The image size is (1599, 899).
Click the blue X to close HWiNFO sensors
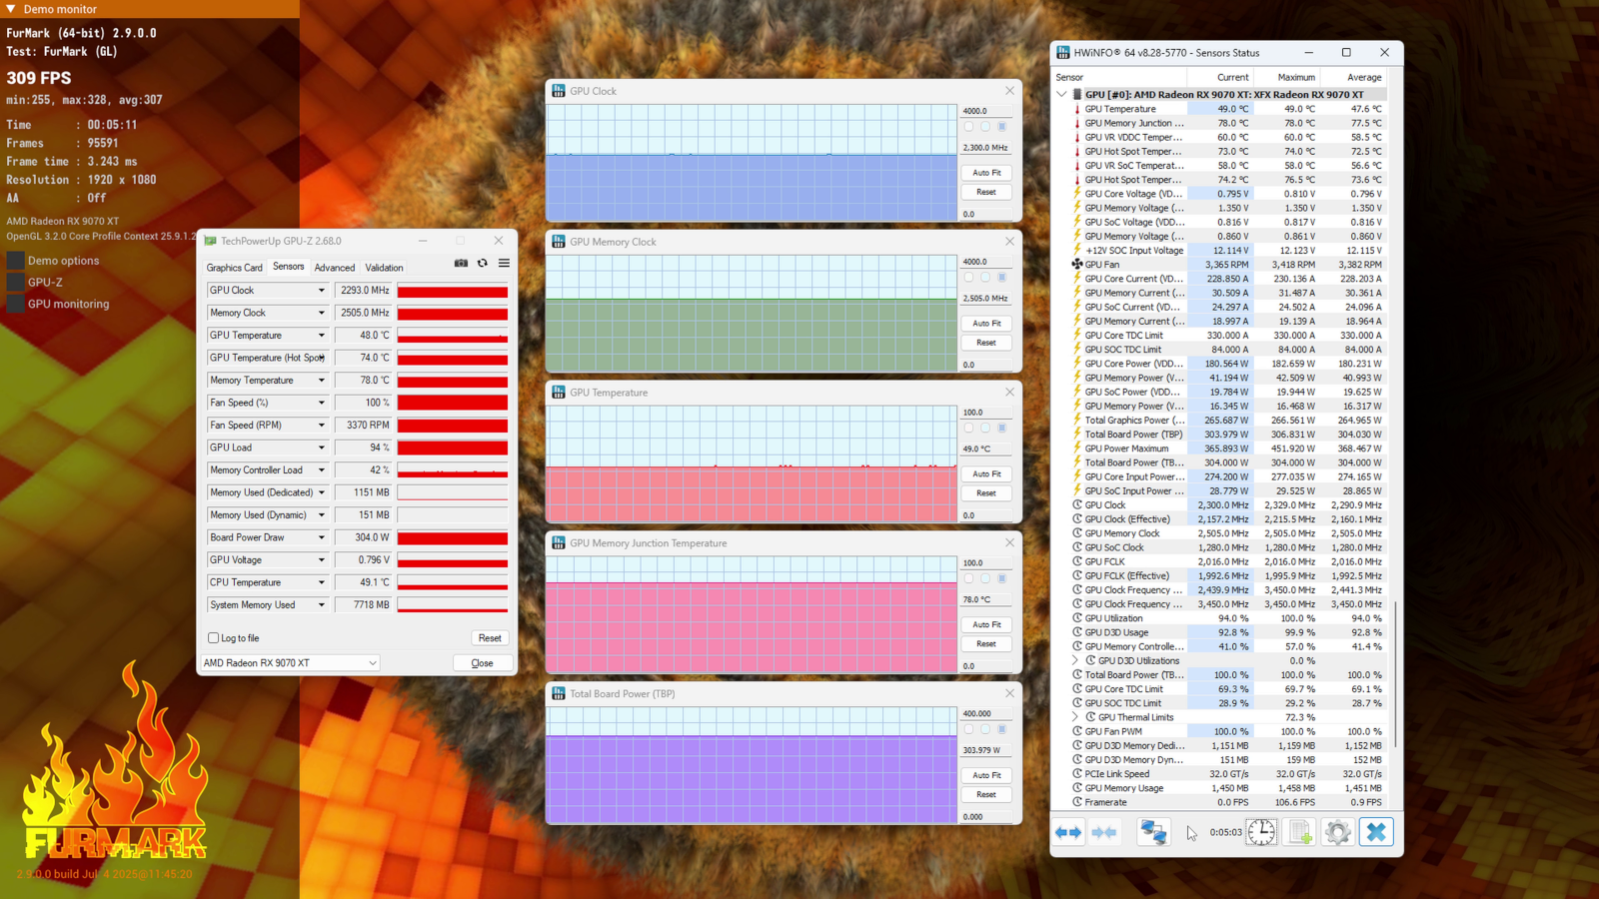pos(1376,832)
